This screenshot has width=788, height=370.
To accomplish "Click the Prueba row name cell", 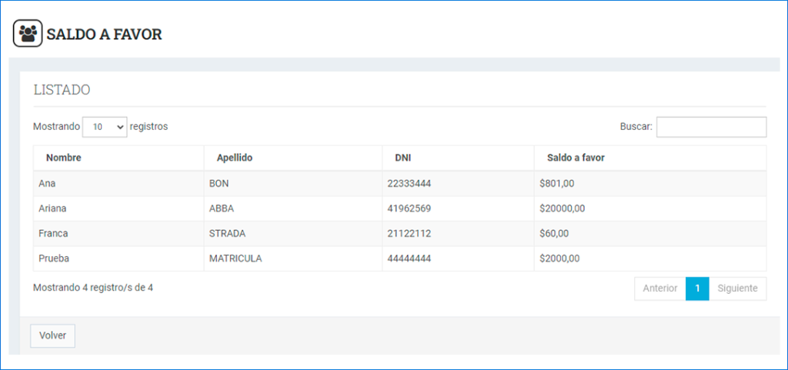I will (x=54, y=258).
